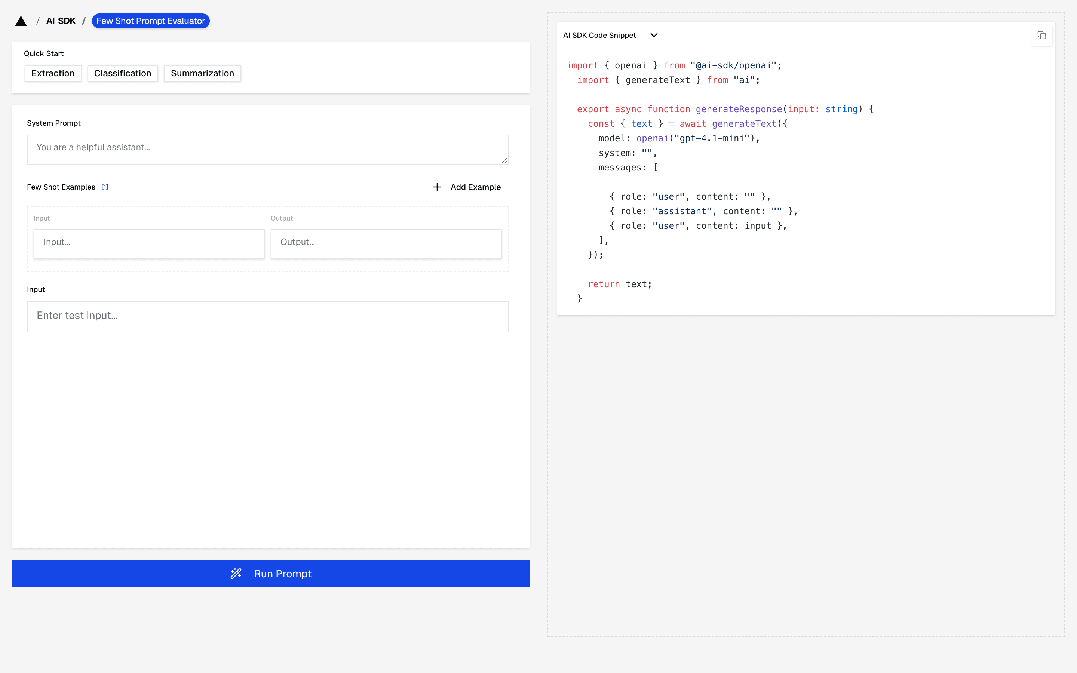Choose the Classification quick start preset
1077x673 pixels.
(122, 73)
